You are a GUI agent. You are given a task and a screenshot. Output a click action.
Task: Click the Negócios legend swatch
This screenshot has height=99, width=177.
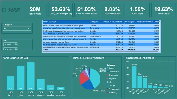[108, 78]
